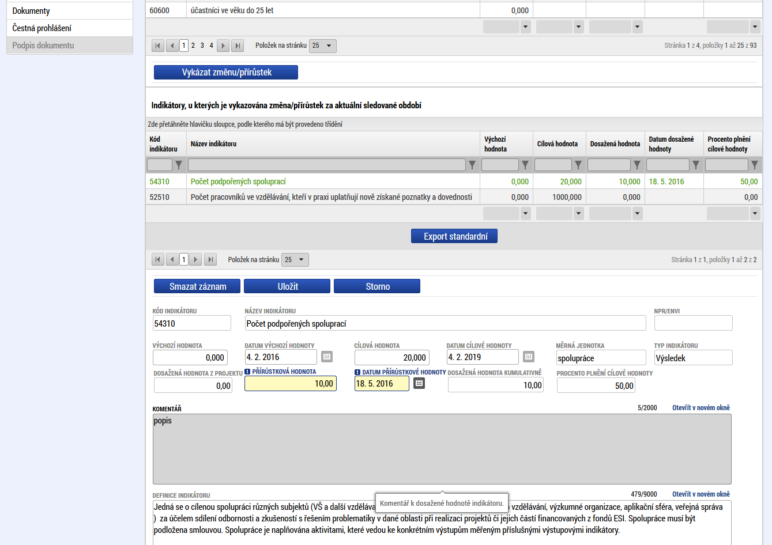Open Položek na stránku dropdown in upper pager
The image size is (772, 545).
pos(323,46)
